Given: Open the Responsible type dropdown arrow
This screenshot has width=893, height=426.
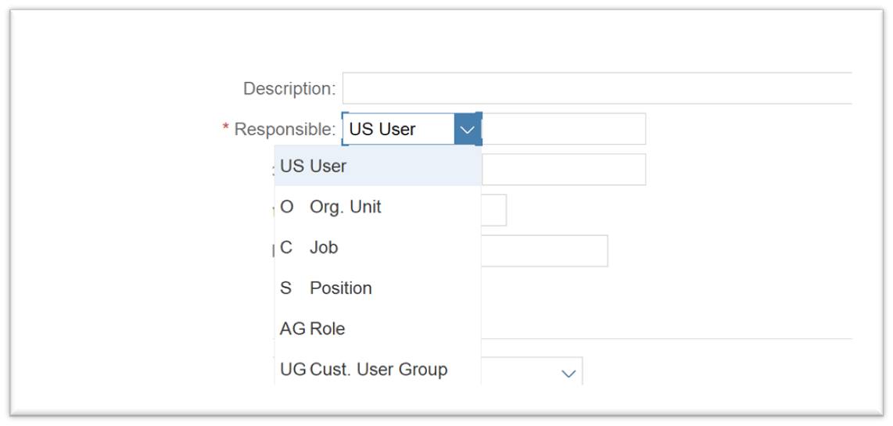Looking at the screenshot, I should (467, 130).
